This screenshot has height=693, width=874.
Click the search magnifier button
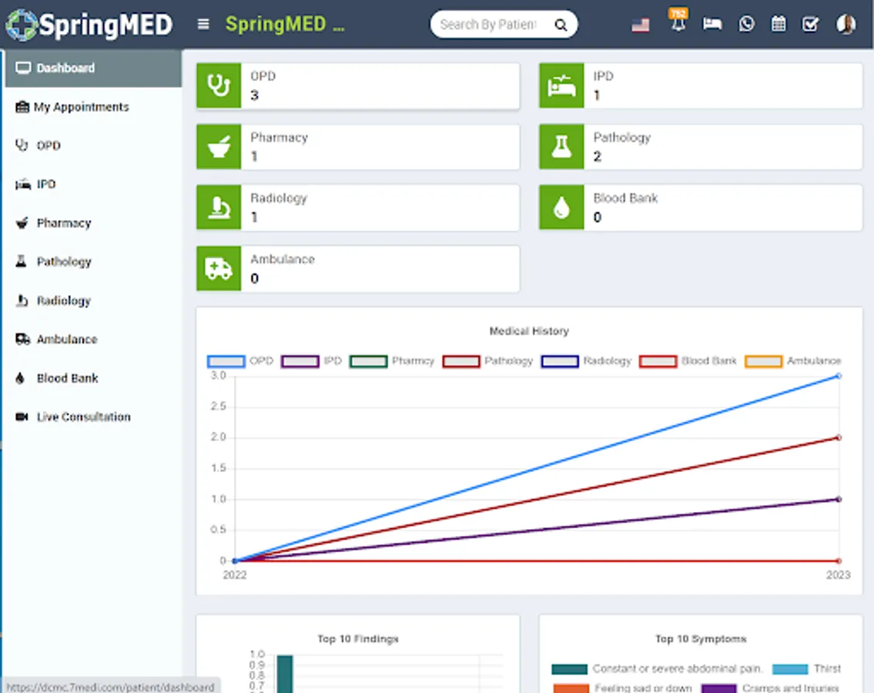click(x=561, y=25)
